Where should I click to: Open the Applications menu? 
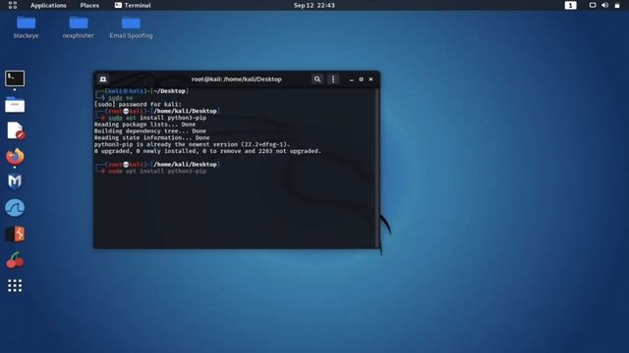48,5
